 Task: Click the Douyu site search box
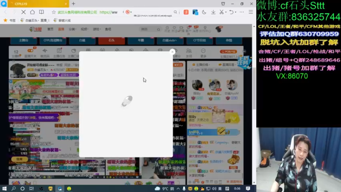[x=151, y=29]
